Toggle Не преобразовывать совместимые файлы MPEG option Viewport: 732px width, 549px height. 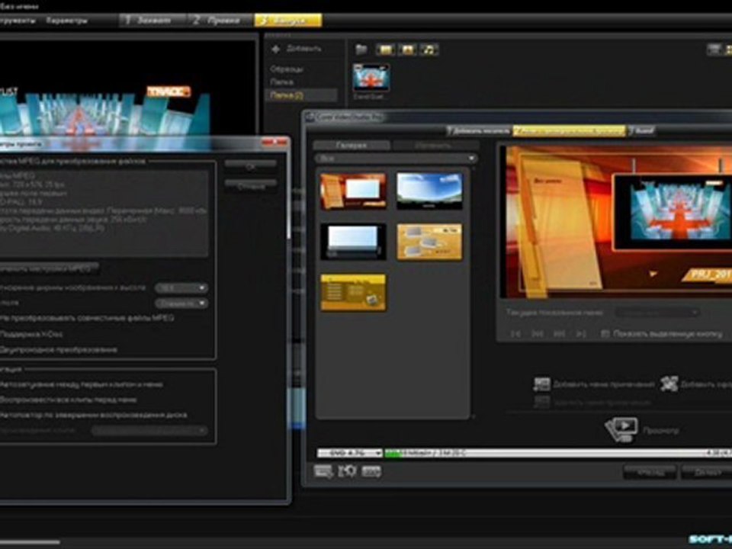tap(87, 318)
